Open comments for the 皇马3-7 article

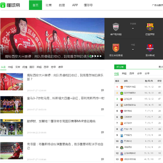tap(102, 109)
